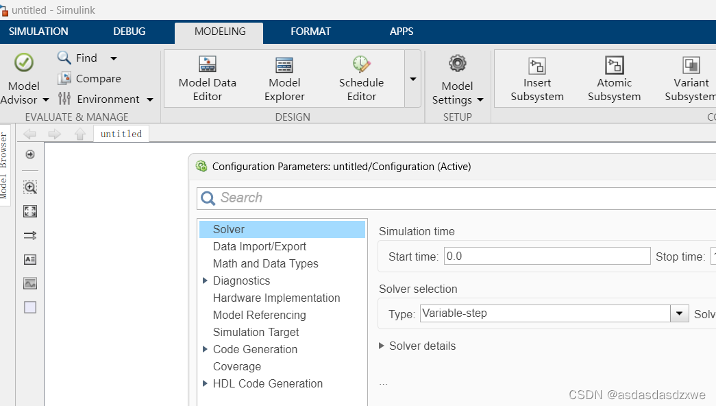Image resolution: width=716 pixels, height=406 pixels.
Task: Expand Solver details section
Action: click(381, 346)
